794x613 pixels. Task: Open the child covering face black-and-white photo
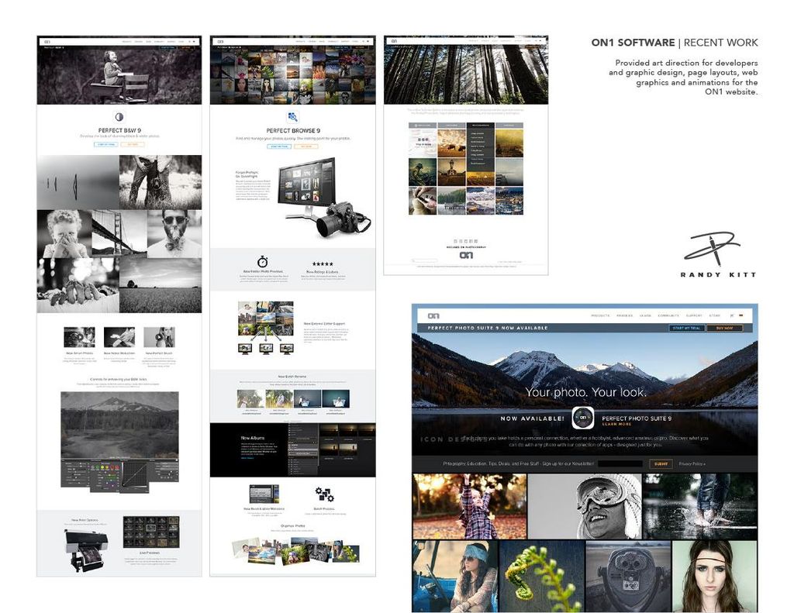(x=64, y=233)
